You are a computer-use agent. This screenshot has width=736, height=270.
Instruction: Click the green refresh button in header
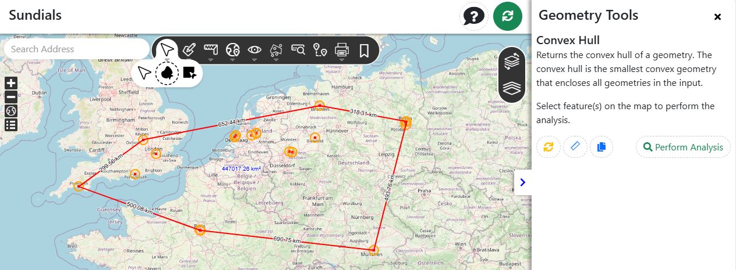507,16
